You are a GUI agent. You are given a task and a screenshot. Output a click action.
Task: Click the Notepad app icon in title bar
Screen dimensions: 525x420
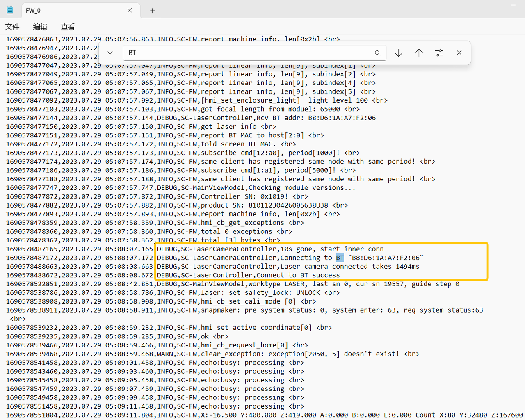point(10,11)
